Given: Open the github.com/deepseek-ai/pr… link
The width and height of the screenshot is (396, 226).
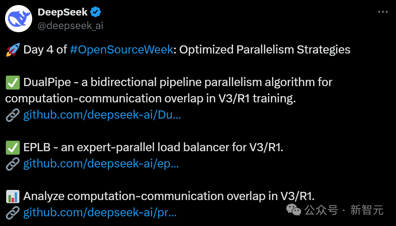Looking at the screenshot, I should (x=100, y=212).
